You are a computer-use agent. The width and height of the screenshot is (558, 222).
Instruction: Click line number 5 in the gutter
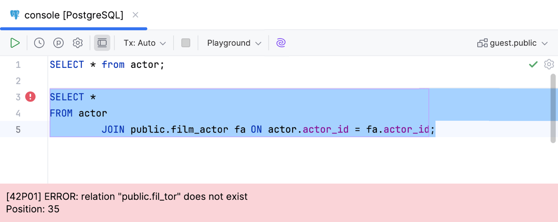point(18,130)
